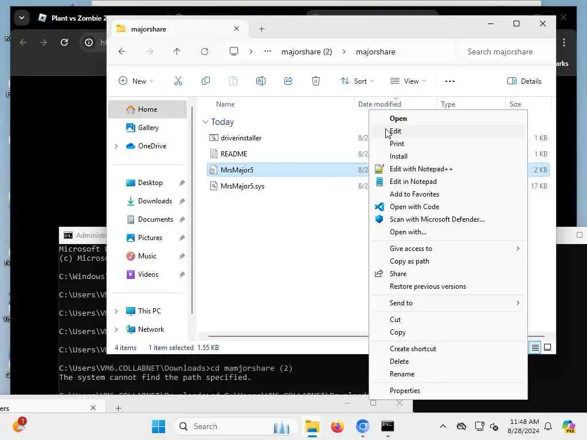Open Command Prompt from taskbar

point(388,426)
